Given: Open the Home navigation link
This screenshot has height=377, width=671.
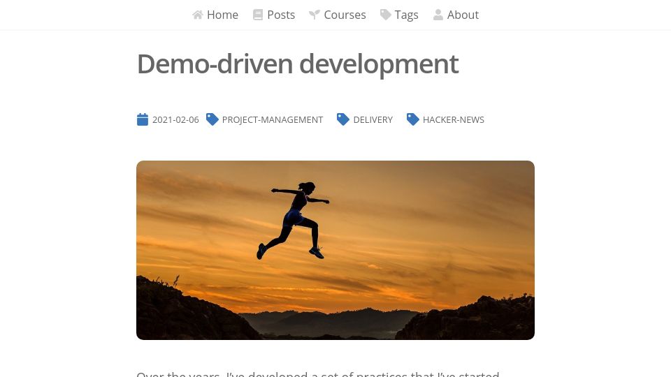Looking at the screenshot, I should click(215, 15).
